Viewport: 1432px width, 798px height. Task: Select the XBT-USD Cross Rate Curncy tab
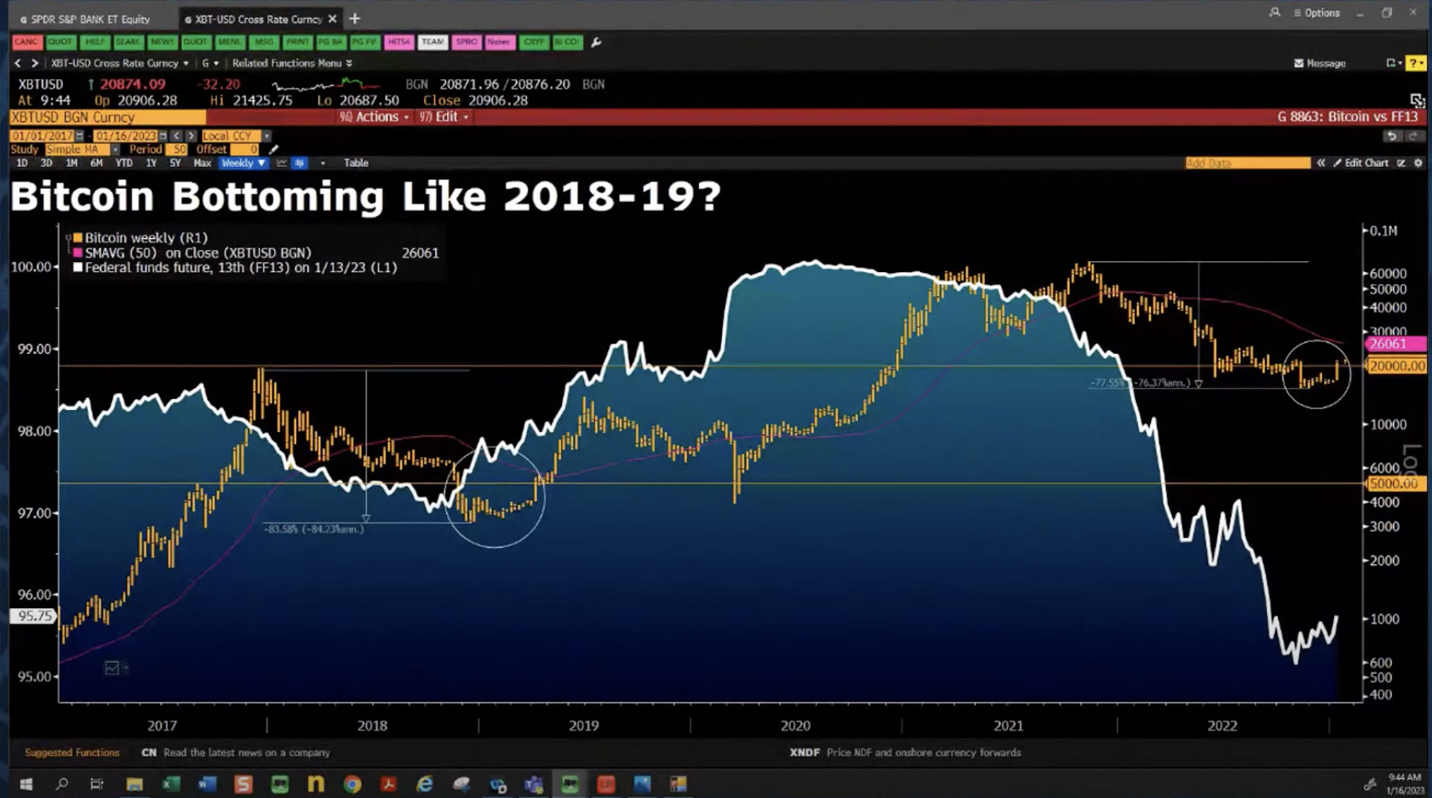coord(254,19)
